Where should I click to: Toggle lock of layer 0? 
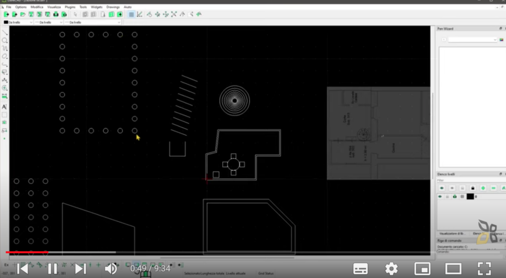tap(447, 197)
